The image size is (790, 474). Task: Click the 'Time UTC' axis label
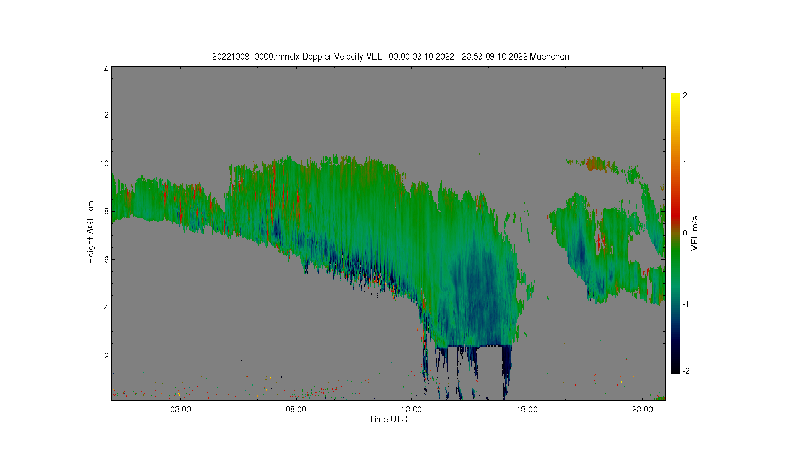pos(388,420)
